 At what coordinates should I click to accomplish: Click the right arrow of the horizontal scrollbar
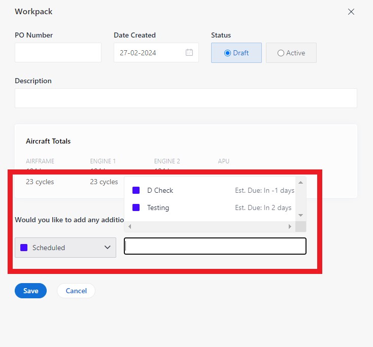[x=290, y=227]
